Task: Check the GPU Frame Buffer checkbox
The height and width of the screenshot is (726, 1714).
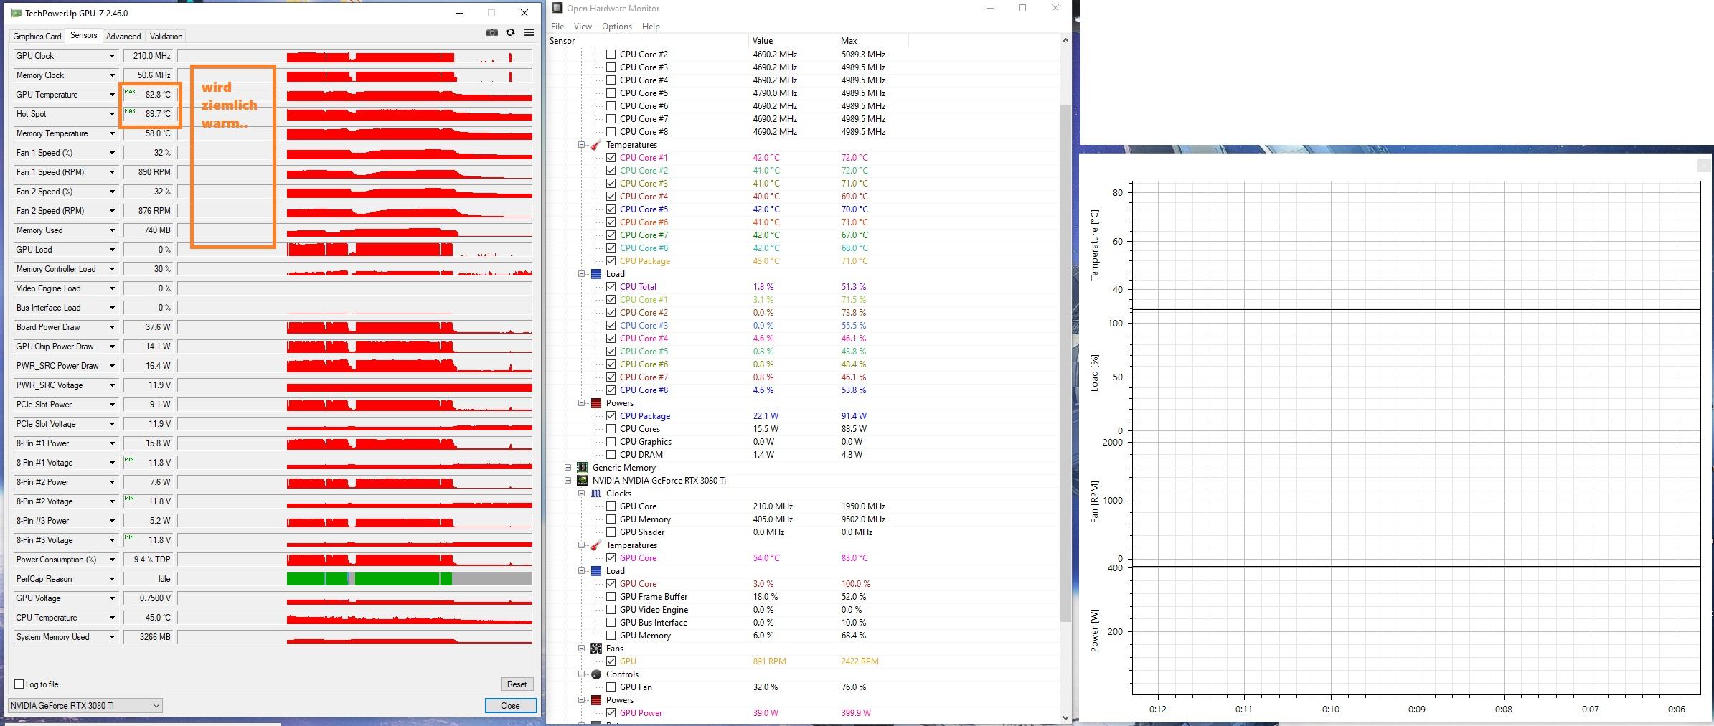Action: (611, 597)
